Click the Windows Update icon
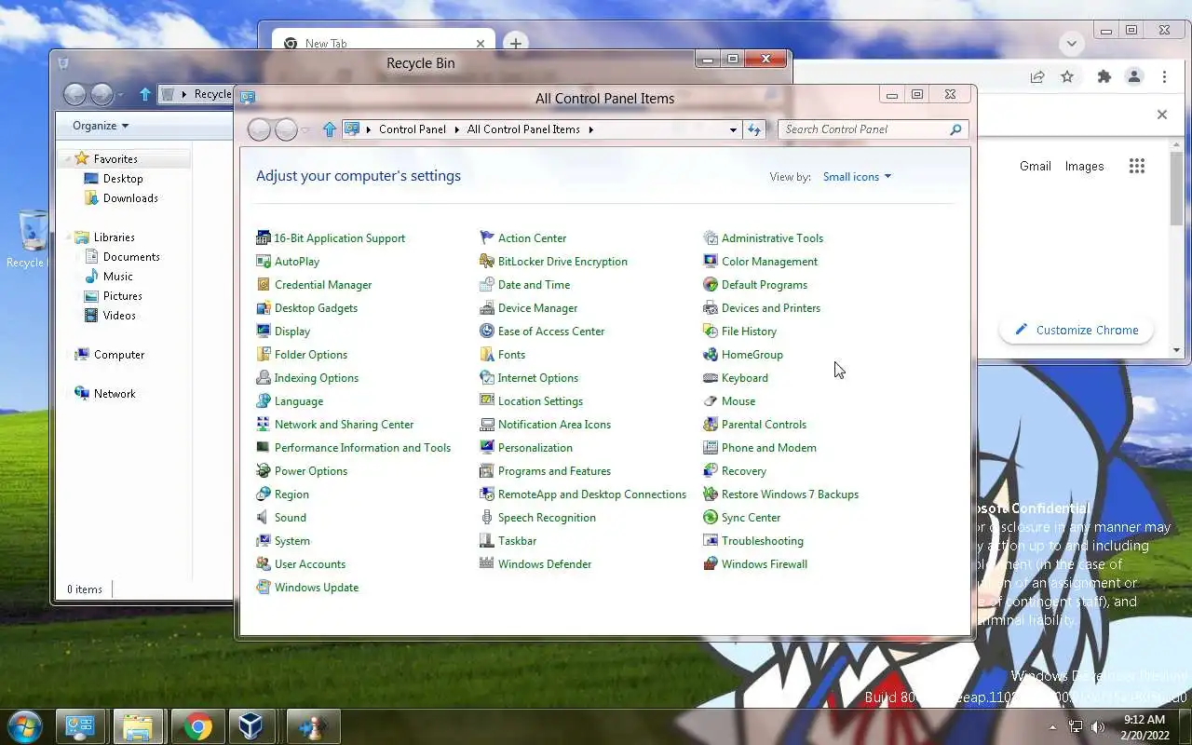Image resolution: width=1192 pixels, height=745 pixels. click(x=264, y=588)
